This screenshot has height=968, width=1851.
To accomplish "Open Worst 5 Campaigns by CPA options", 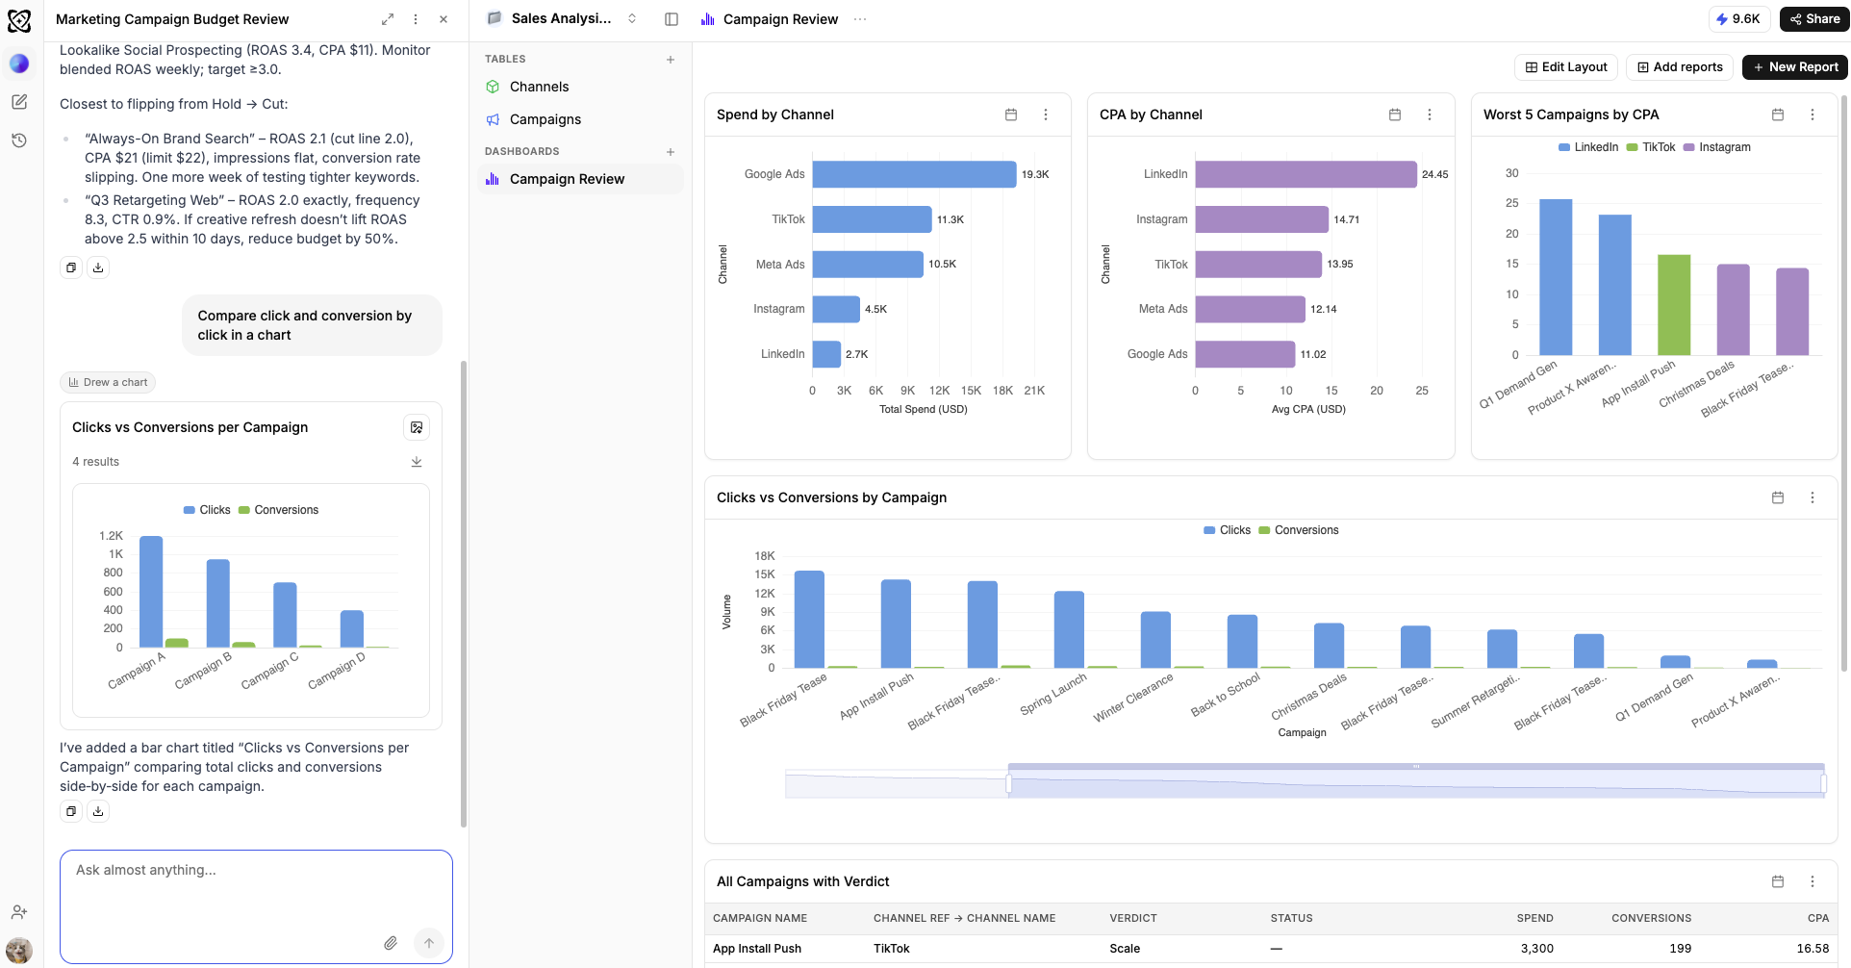I will [1813, 115].
